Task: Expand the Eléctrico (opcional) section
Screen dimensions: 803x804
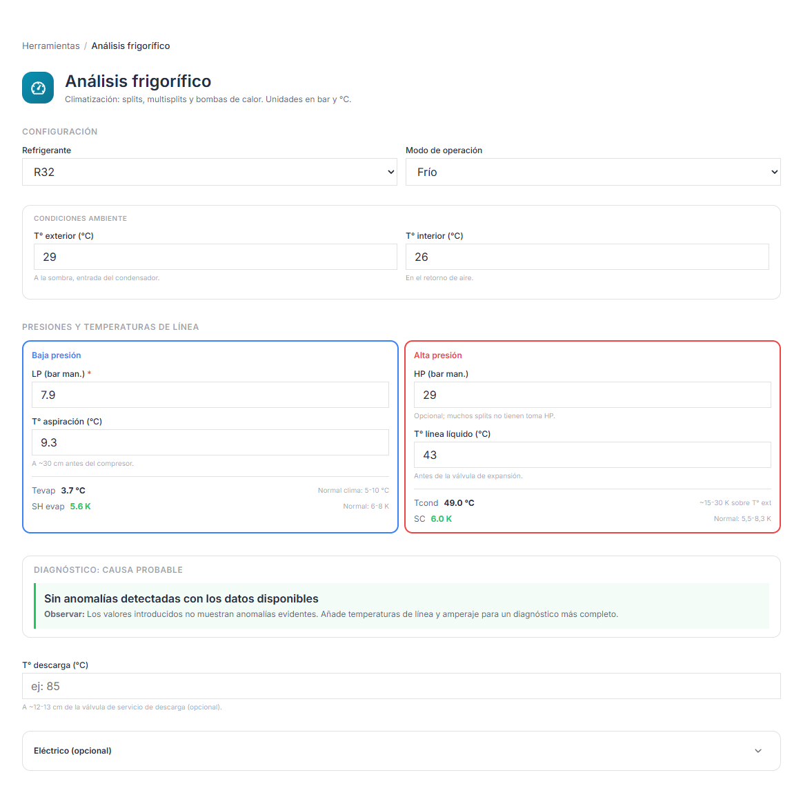Action: 401,751
